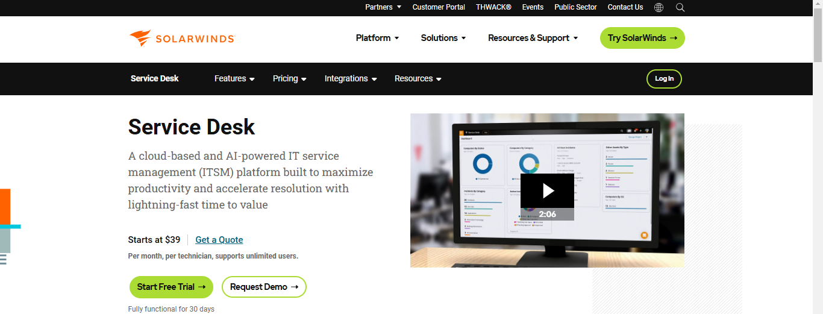Open the Customer Portal link
This screenshot has height=314, width=823.
click(x=439, y=7)
